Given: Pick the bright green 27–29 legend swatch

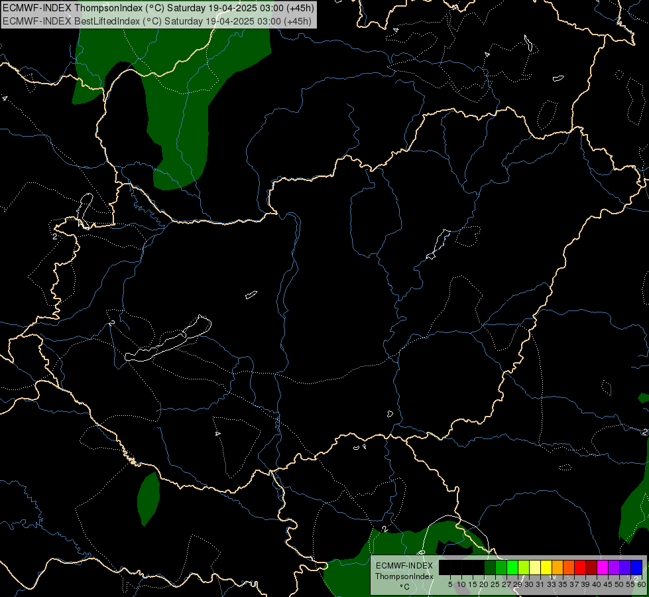Looking at the screenshot, I should pos(512,567).
